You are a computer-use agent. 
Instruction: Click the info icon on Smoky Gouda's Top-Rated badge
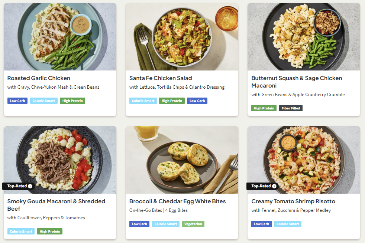click(x=30, y=186)
